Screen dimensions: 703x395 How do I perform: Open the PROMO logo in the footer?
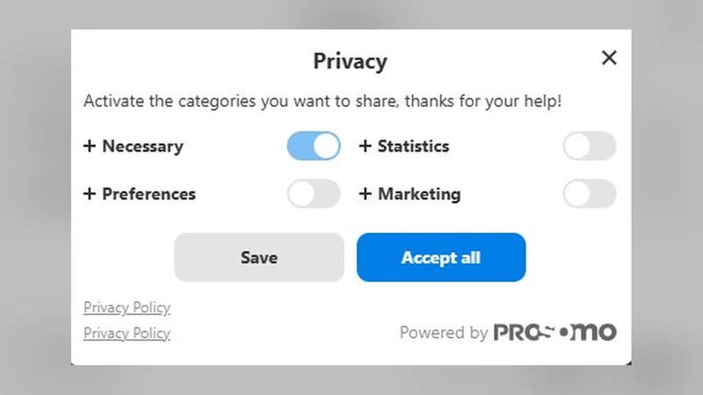point(555,332)
